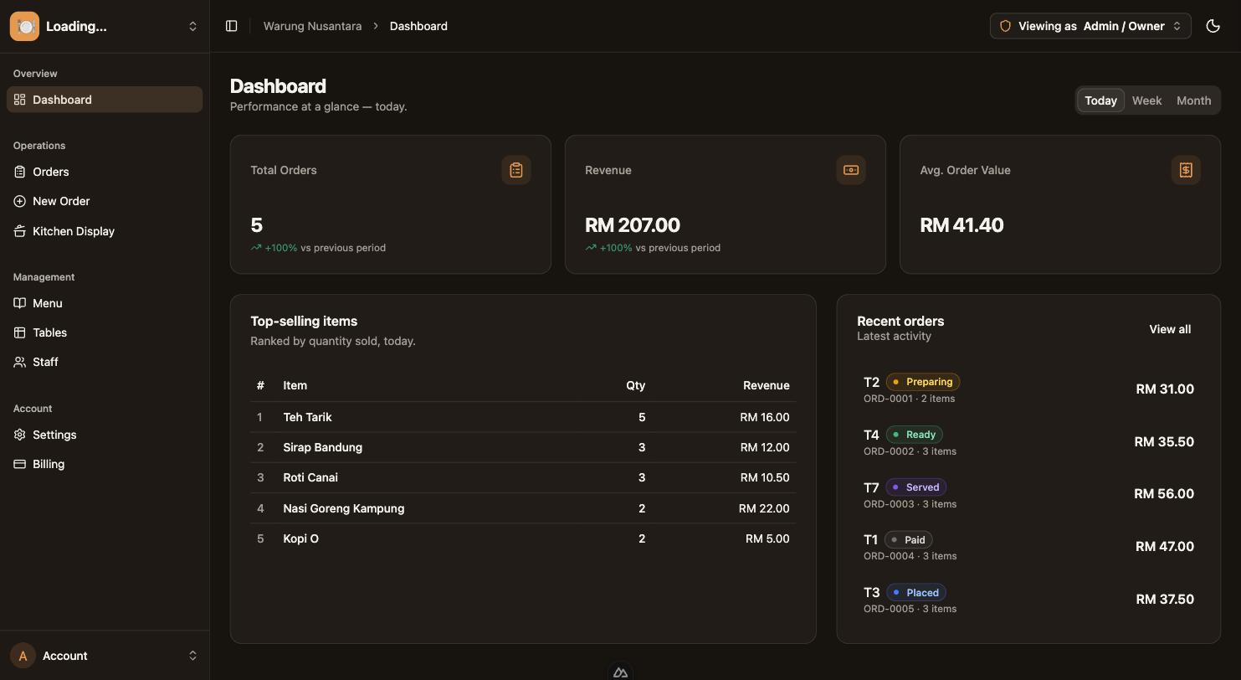Click the shield icon beside Viewing as
The width and height of the screenshot is (1241, 680).
1005,26
